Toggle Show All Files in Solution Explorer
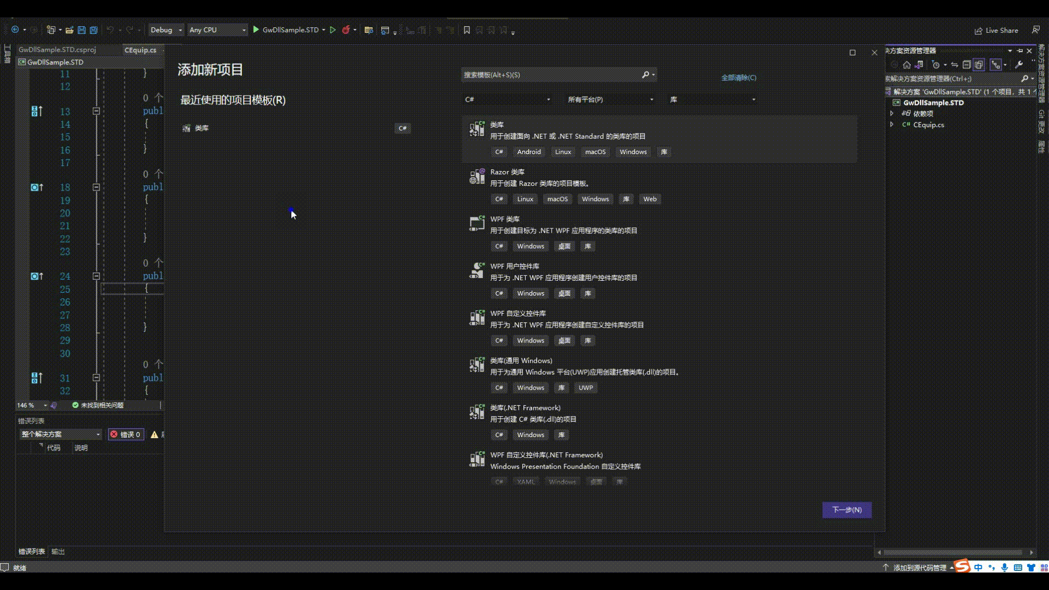The height and width of the screenshot is (590, 1049). pos(979,64)
